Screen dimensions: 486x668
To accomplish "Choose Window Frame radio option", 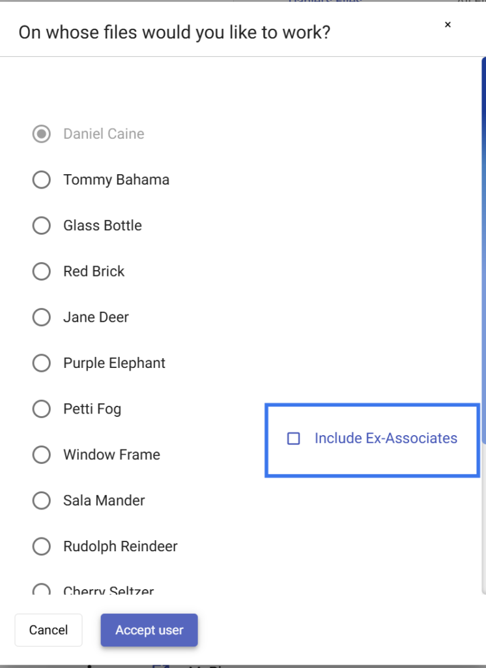I will click(x=42, y=455).
